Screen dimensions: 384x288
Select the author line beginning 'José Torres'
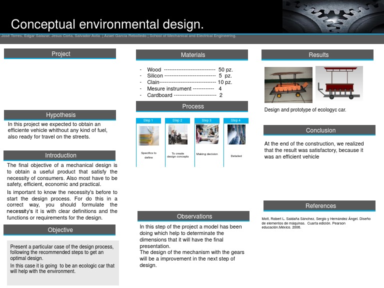[118, 36]
